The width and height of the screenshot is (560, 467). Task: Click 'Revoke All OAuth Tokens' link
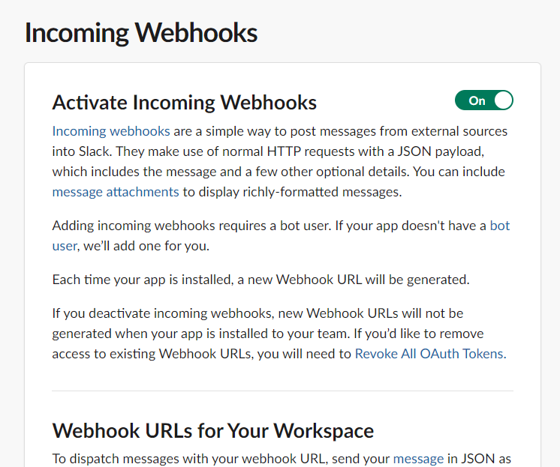click(430, 354)
